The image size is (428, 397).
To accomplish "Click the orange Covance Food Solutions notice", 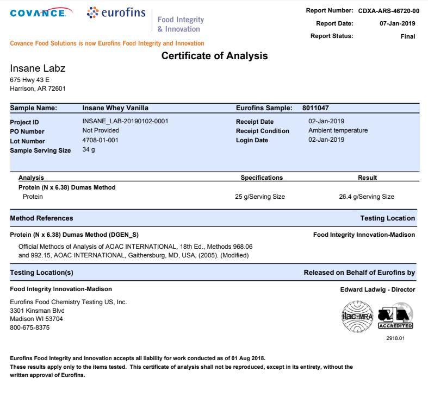I will point(107,43).
